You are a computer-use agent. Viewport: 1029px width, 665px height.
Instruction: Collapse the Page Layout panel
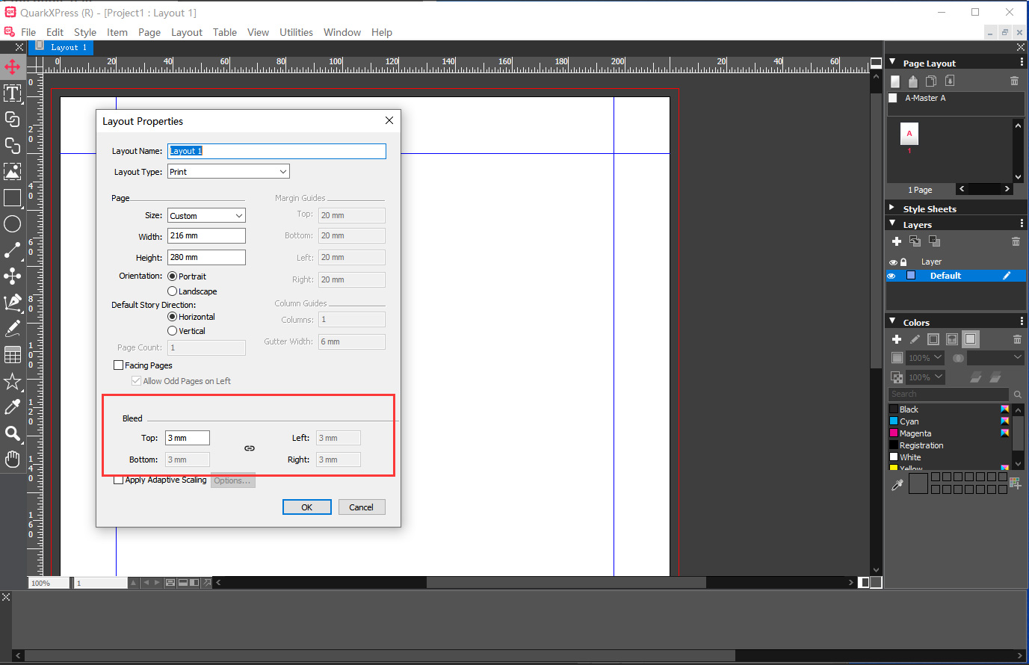pyautogui.click(x=892, y=63)
